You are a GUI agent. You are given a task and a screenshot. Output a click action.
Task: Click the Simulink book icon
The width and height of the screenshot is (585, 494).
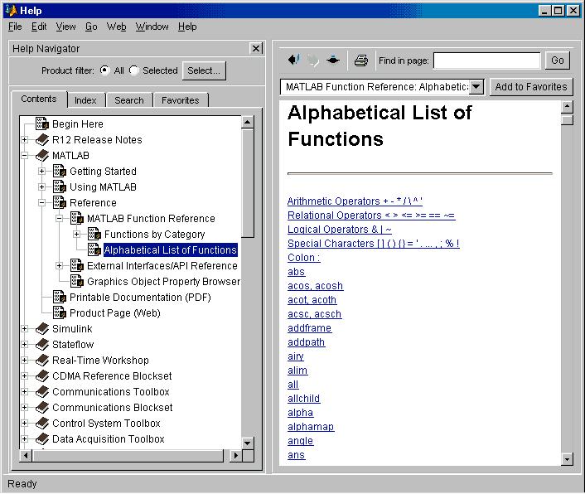pyautogui.click(x=41, y=329)
